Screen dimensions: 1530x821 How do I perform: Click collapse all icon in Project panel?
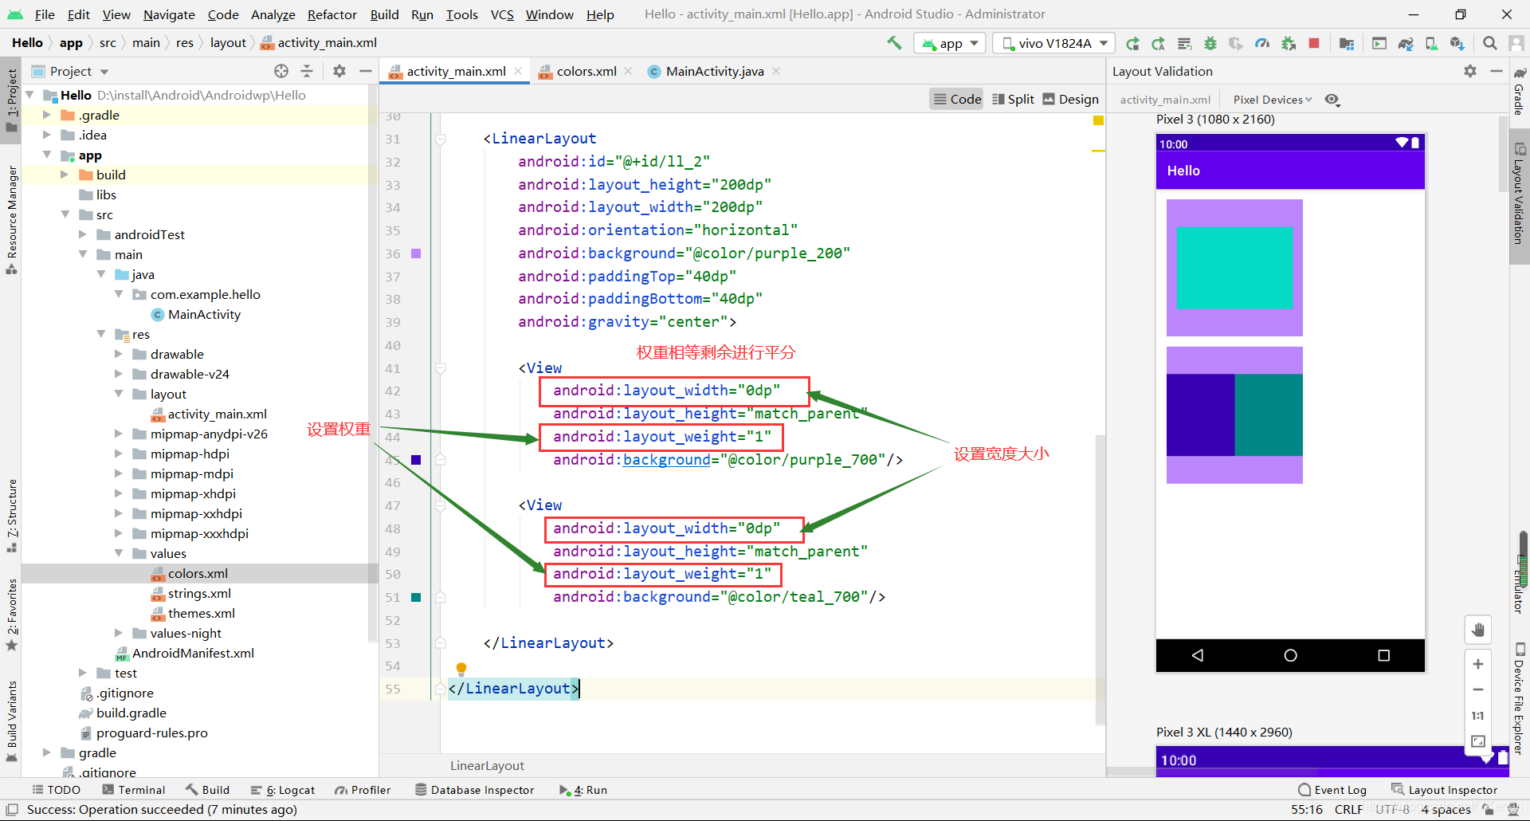[307, 71]
